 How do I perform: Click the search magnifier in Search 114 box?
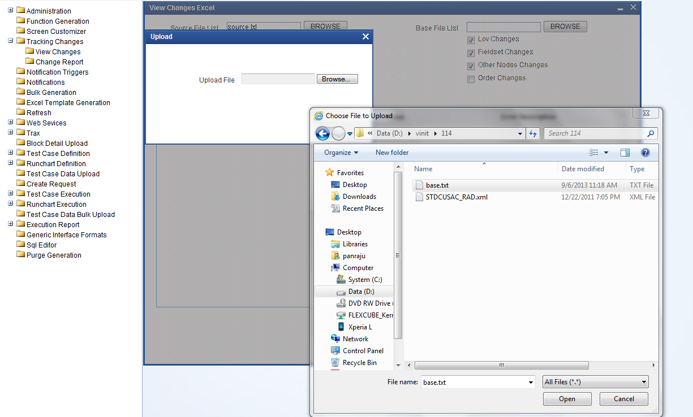pos(651,133)
